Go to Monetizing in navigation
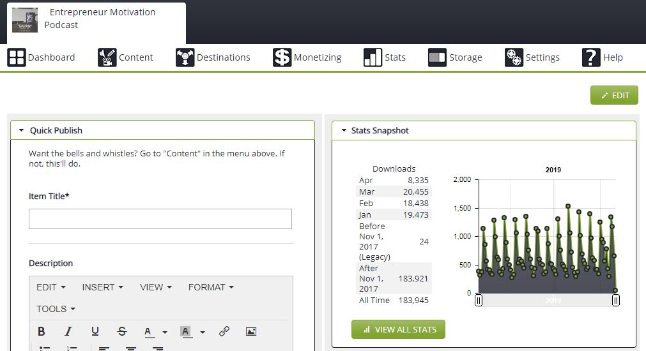This screenshot has height=351, width=646. 318,57
